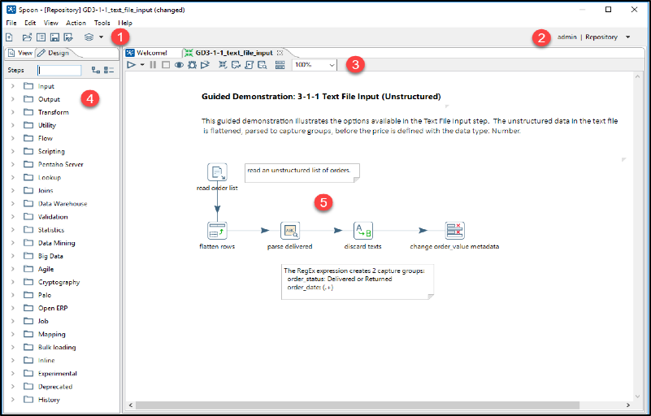
Task: Expand the Flow folder
Action: point(12,138)
